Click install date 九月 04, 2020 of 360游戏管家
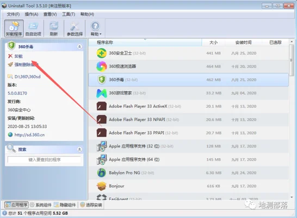This screenshot has height=218, width=297. (244, 93)
